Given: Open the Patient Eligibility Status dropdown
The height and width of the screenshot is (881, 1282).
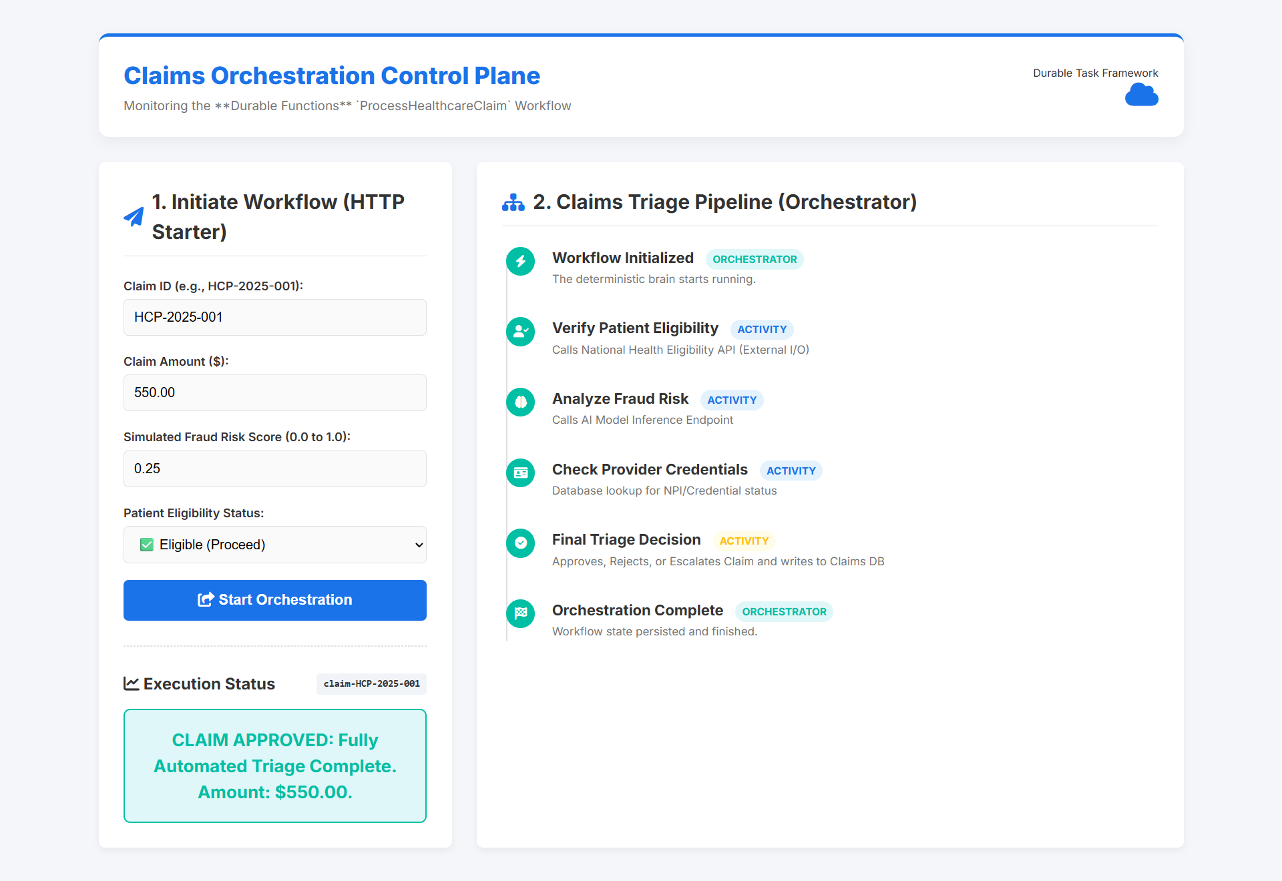Looking at the screenshot, I should (267, 545).
